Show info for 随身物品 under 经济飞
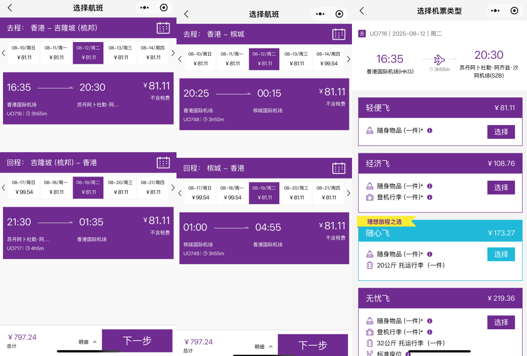This screenshot has width=527, height=356. (430, 186)
